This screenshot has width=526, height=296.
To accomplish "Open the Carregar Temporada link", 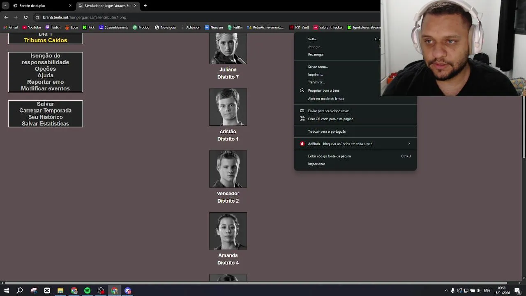I will tap(45, 111).
